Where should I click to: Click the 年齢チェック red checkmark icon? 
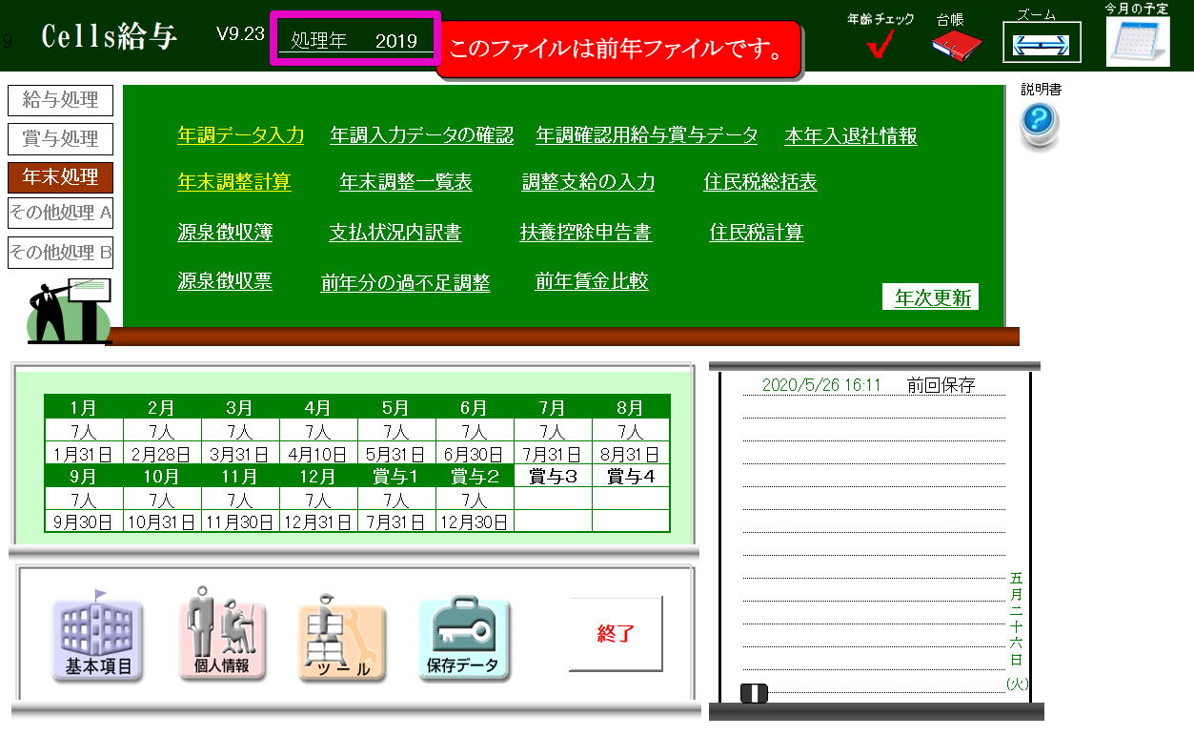879,45
